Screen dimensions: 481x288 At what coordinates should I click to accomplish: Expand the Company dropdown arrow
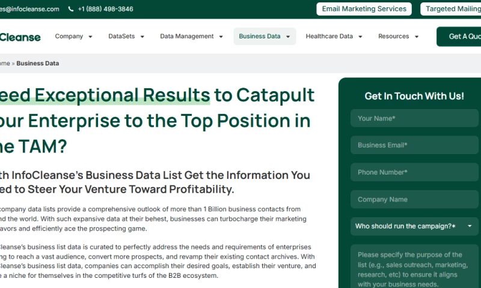(91, 37)
